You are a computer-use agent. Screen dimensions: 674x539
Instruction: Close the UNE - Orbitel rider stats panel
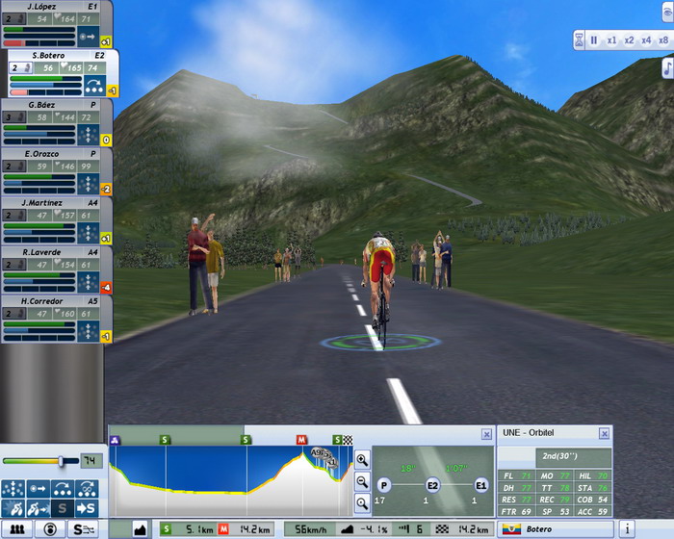pyautogui.click(x=604, y=433)
